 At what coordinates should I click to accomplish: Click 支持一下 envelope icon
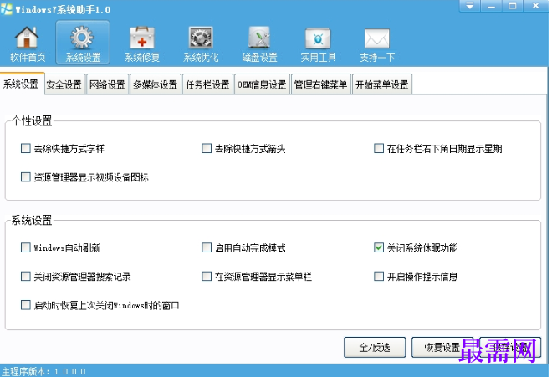click(x=377, y=38)
